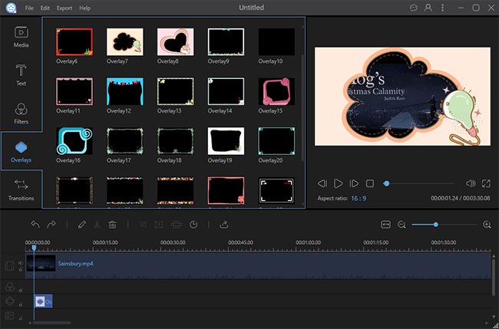Click the filter track circles icon

[x=10, y=286]
